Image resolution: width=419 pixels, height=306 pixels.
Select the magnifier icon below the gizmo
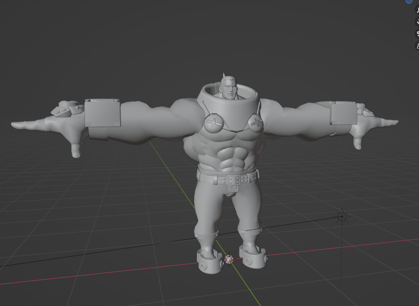point(417,10)
